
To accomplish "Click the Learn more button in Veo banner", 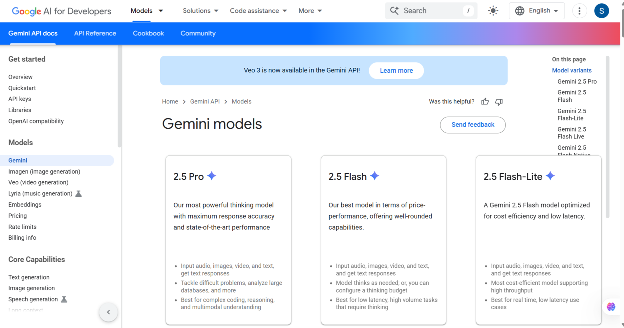I will [x=396, y=71].
